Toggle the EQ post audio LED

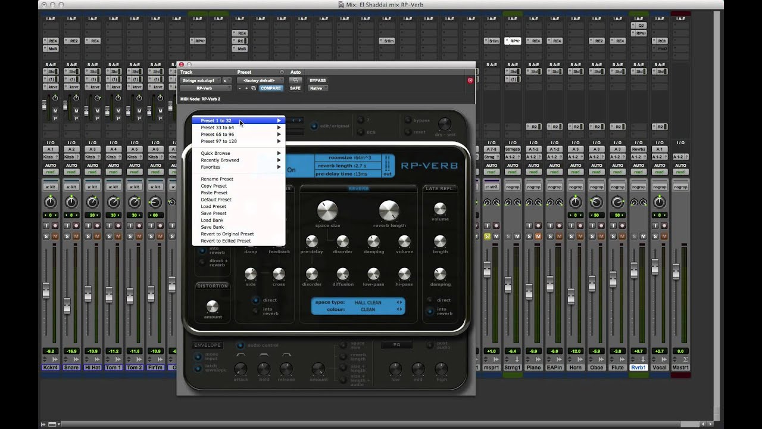[x=431, y=345]
